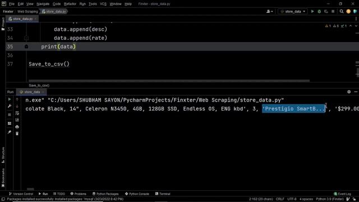Hide the Run tool window
This screenshot has width=359, height=202.
(x=356, y=92)
